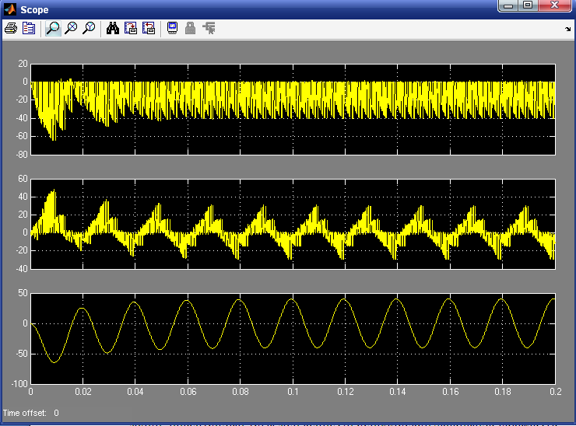Select the Zoom Y-axis tool
This screenshot has width=576, height=426.
coord(89,28)
